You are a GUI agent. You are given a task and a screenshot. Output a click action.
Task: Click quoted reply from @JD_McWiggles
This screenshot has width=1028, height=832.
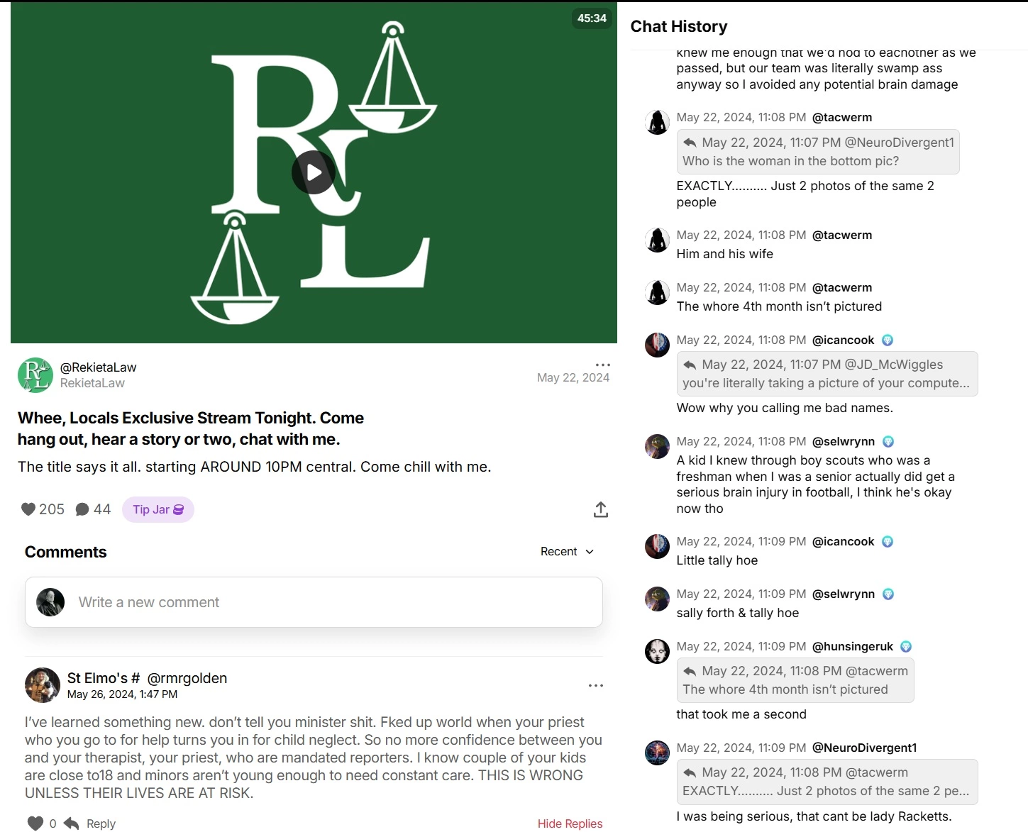coord(827,374)
